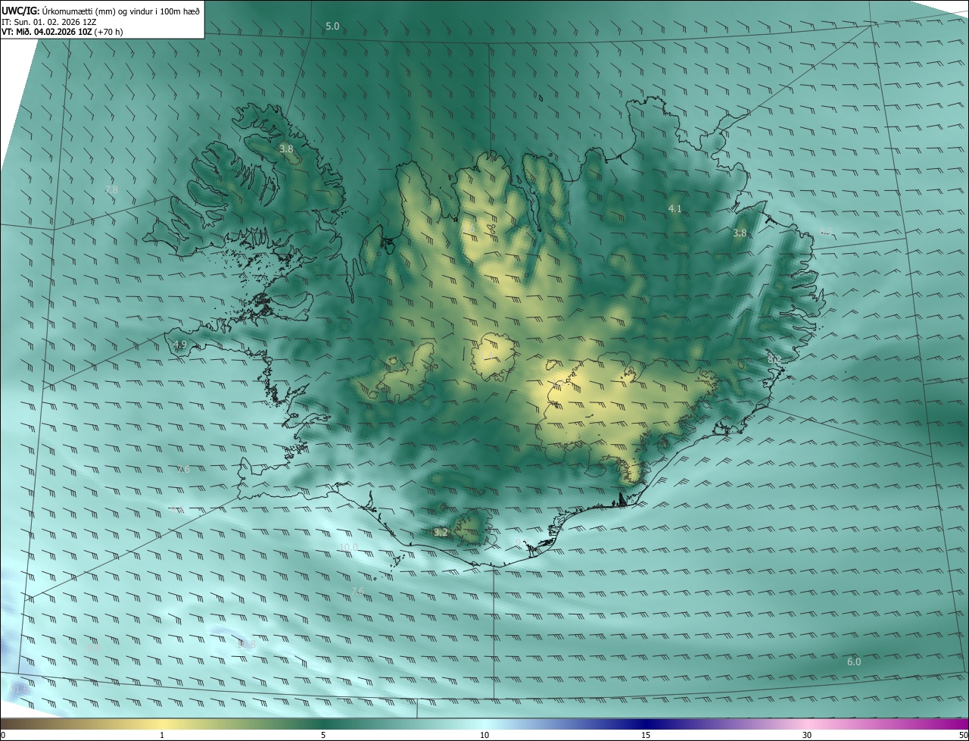
Task: Click the 8.5 value label off the east coast
Action: tap(825, 232)
